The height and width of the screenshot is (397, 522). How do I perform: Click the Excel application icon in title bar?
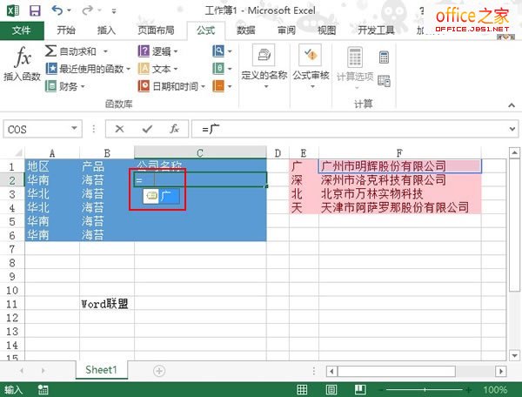click(13, 10)
